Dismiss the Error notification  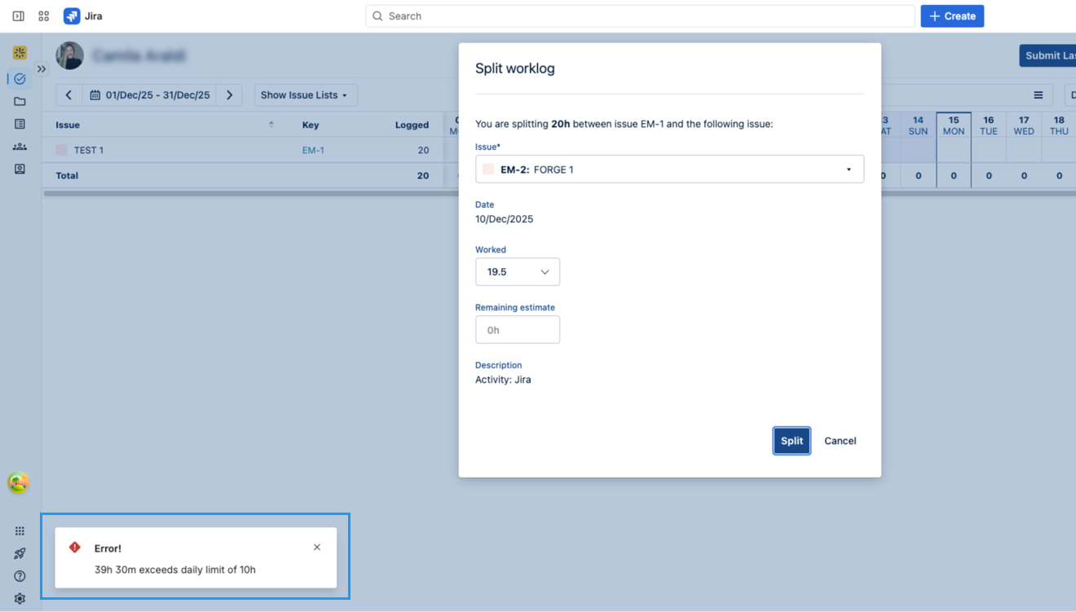317,548
